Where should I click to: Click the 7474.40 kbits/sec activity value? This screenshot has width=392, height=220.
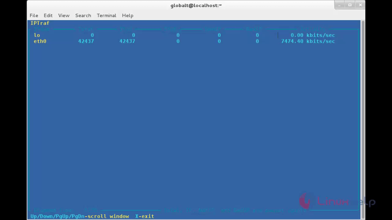click(308, 41)
